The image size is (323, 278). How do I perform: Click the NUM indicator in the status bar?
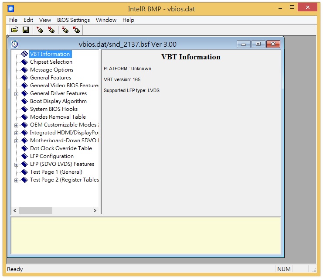pyautogui.click(x=284, y=269)
